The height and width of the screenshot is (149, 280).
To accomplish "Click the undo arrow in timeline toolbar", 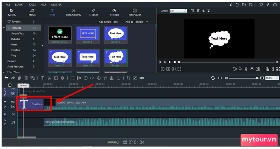I will pos(6,78).
